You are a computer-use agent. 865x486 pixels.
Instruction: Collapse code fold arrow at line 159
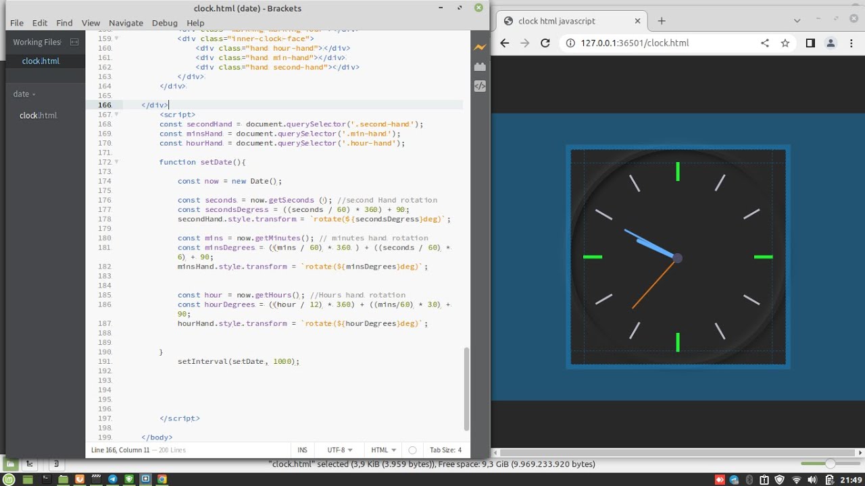[x=116, y=38]
